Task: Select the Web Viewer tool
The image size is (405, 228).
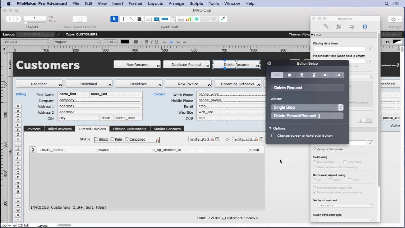Action: (196, 19)
